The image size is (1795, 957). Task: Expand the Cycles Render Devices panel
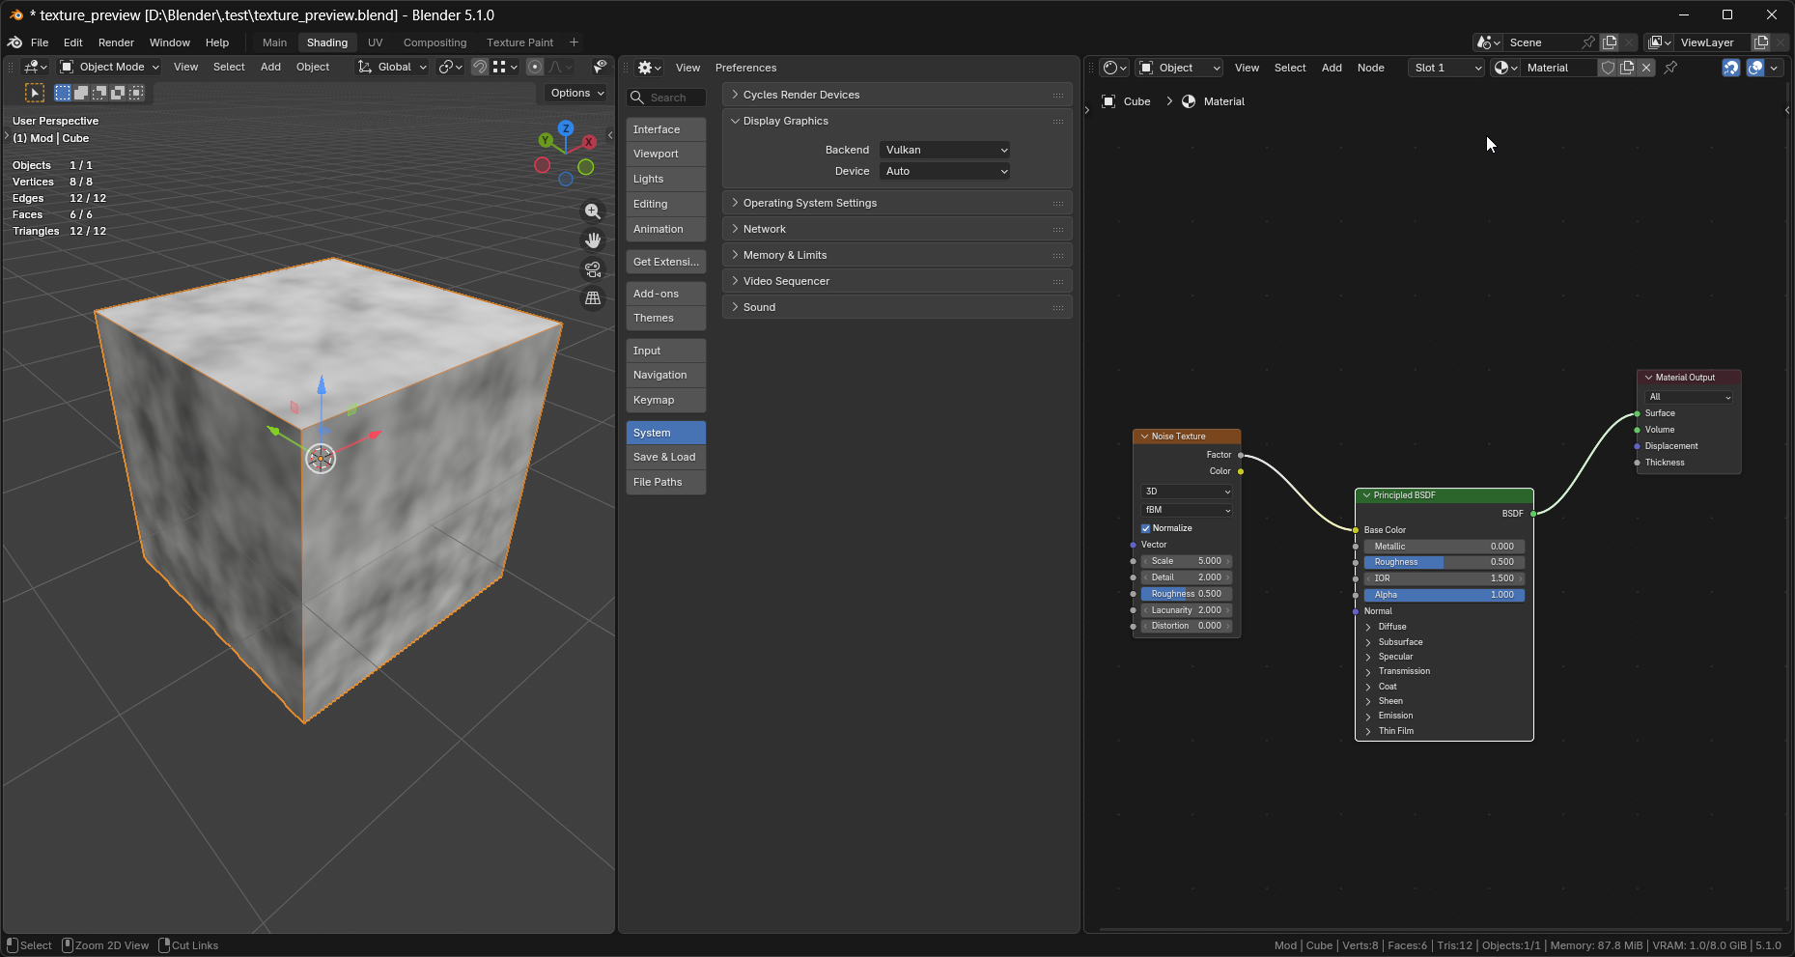(897, 95)
